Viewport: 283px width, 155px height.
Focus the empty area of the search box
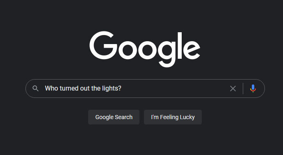[173, 89]
